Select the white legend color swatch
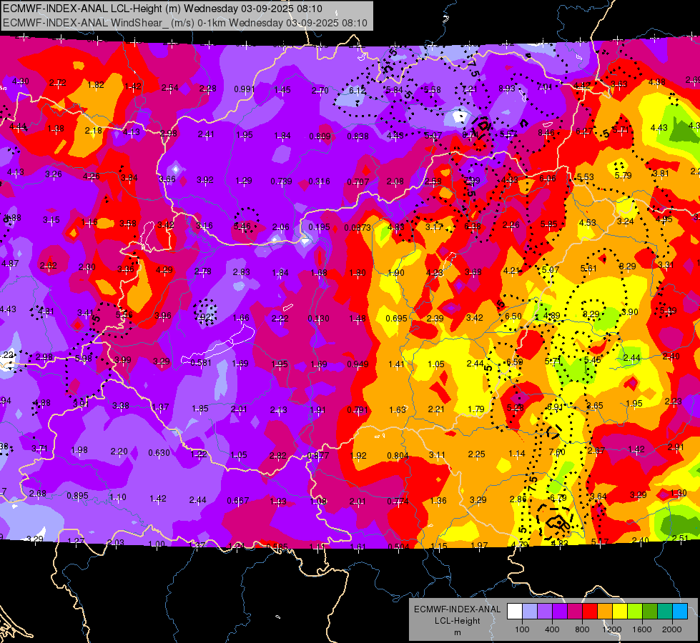Screen dimensions: 700x643 coord(515,612)
